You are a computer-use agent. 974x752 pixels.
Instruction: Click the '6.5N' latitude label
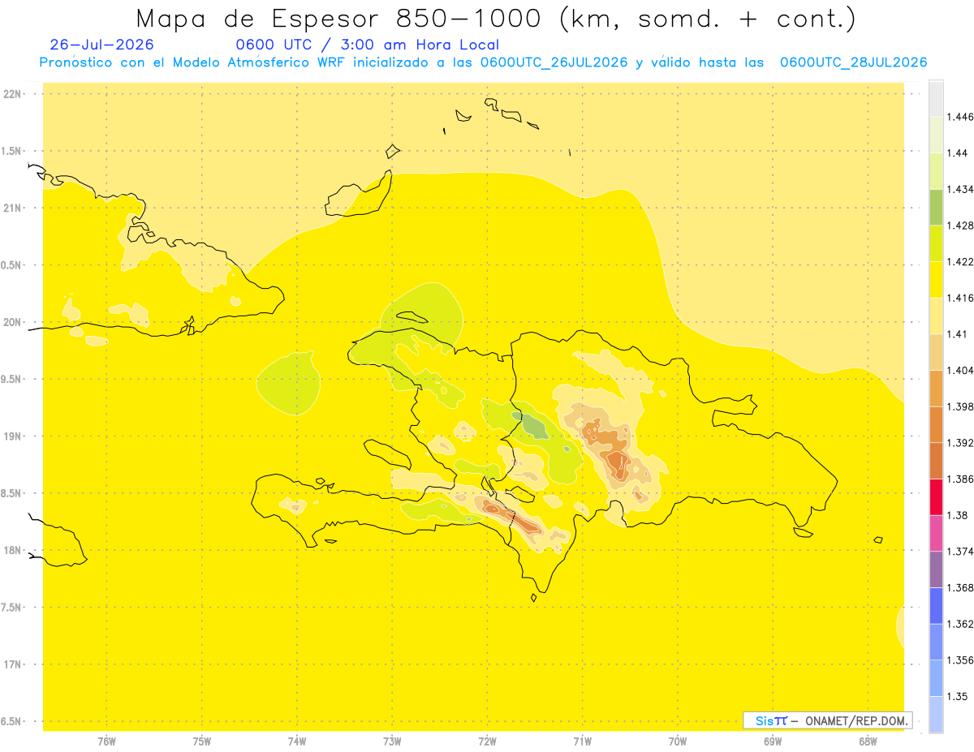(x=10, y=721)
